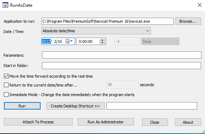The width and height of the screenshot is (205, 134).
Task: Click the Run As Administrator button
Action: 106,122
